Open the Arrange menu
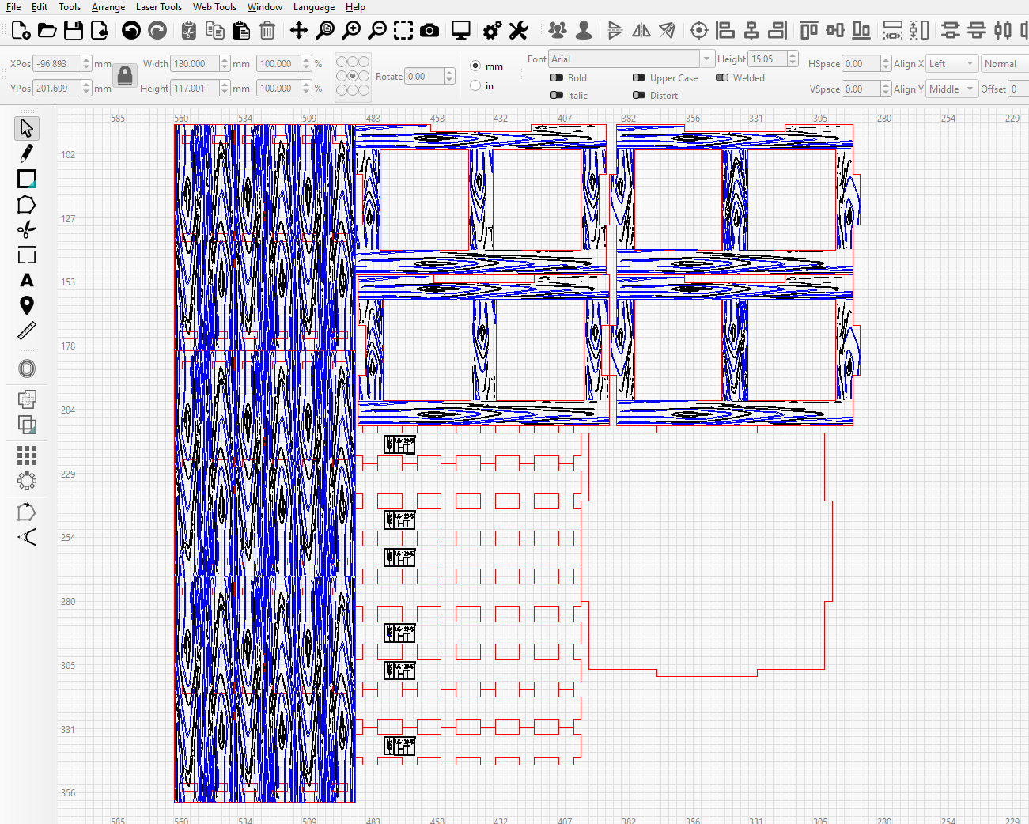Screen dimensions: 1029x824 pos(108,7)
